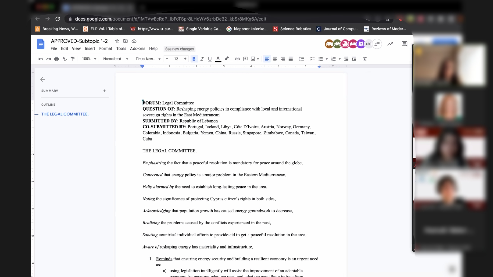The width and height of the screenshot is (493, 277).
Task: Click the print icon in toolbar
Action: pos(56,59)
